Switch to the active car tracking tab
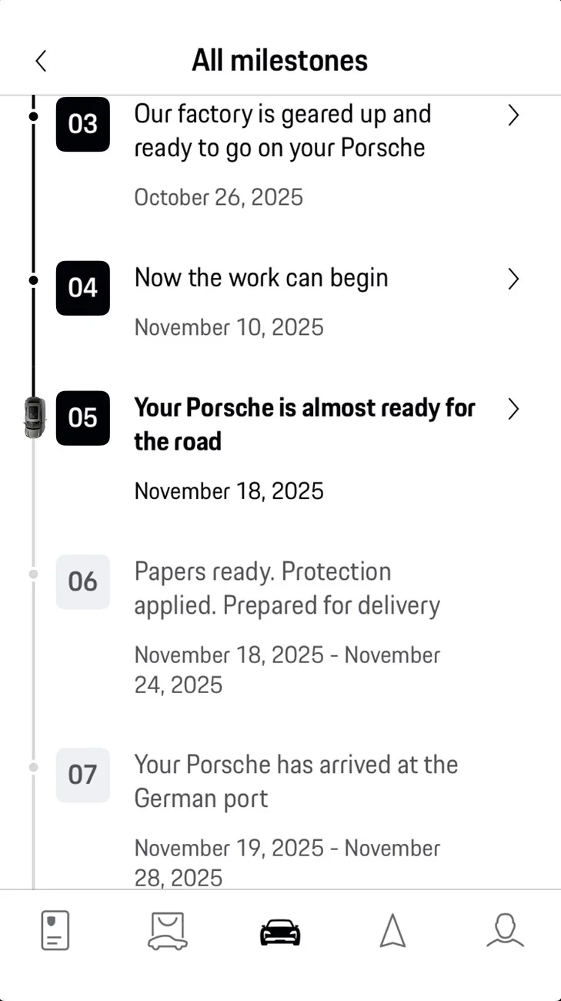This screenshot has height=1001, width=561. (280, 930)
